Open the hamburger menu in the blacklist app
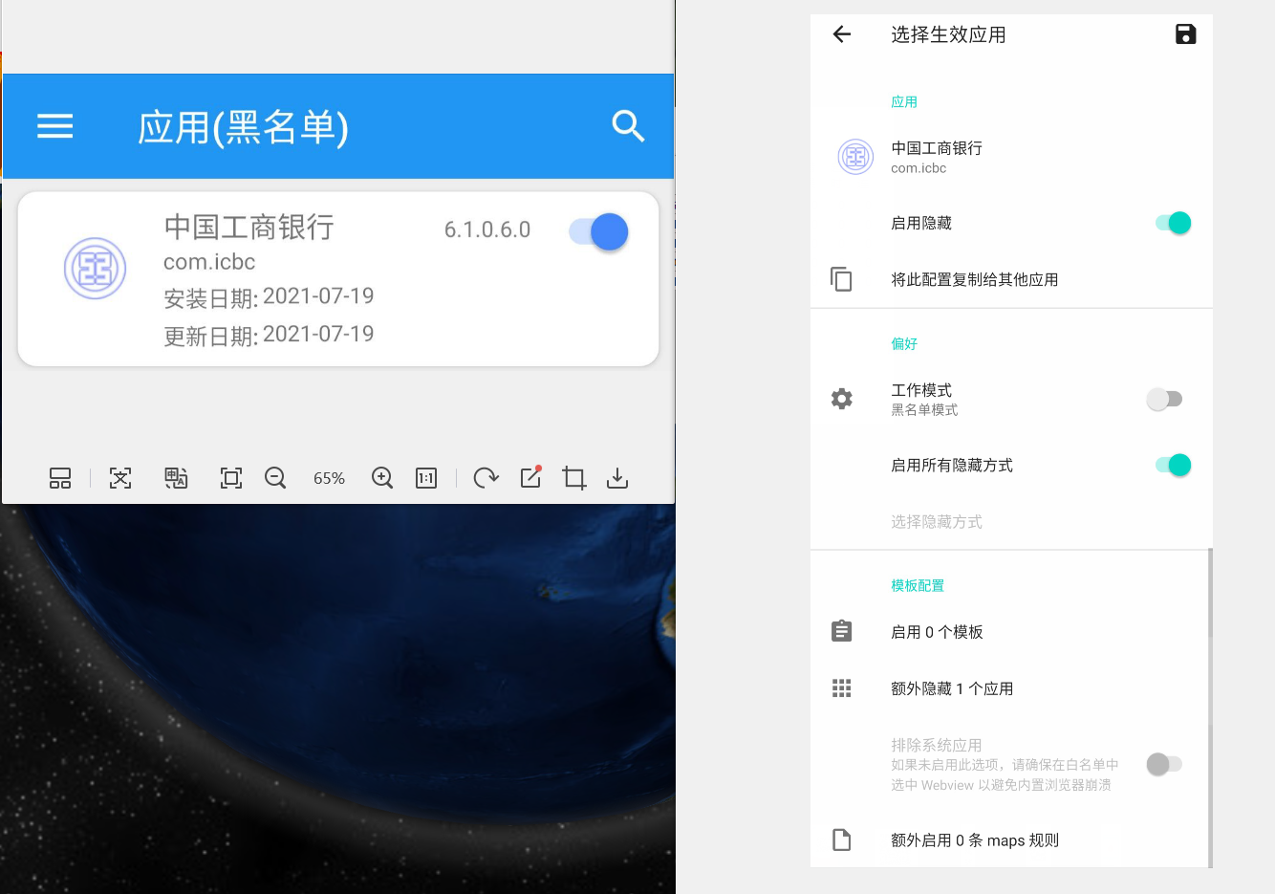Viewport: 1275px width, 894px height. click(54, 126)
